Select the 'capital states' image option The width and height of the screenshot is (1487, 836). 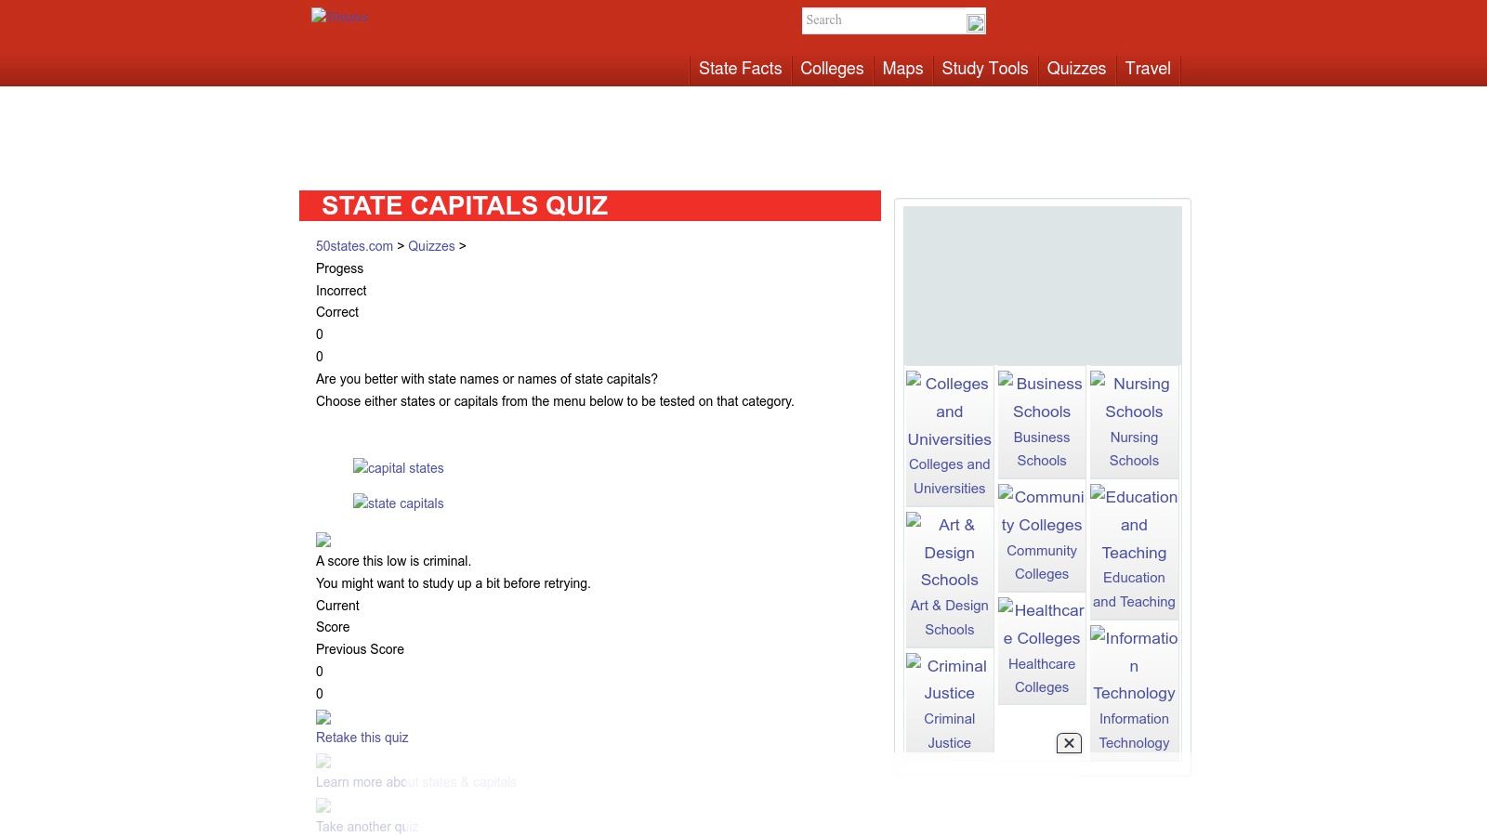click(x=398, y=468)
